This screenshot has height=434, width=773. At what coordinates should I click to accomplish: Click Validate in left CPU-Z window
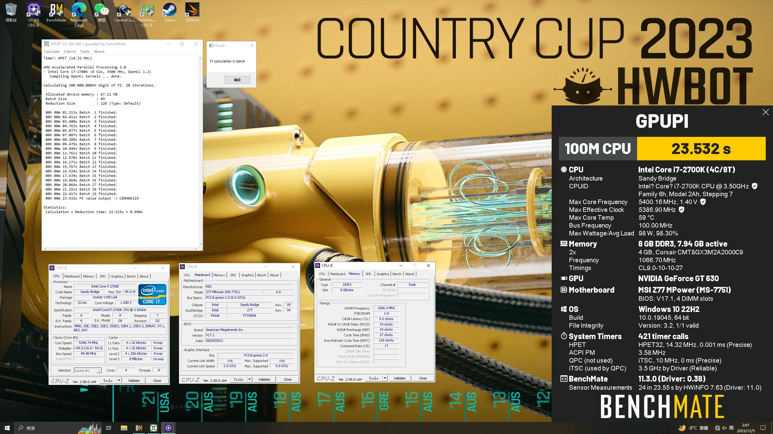[134, 381]
